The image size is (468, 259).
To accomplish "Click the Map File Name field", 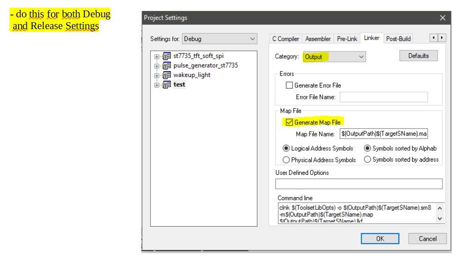I will pos(383,134).
